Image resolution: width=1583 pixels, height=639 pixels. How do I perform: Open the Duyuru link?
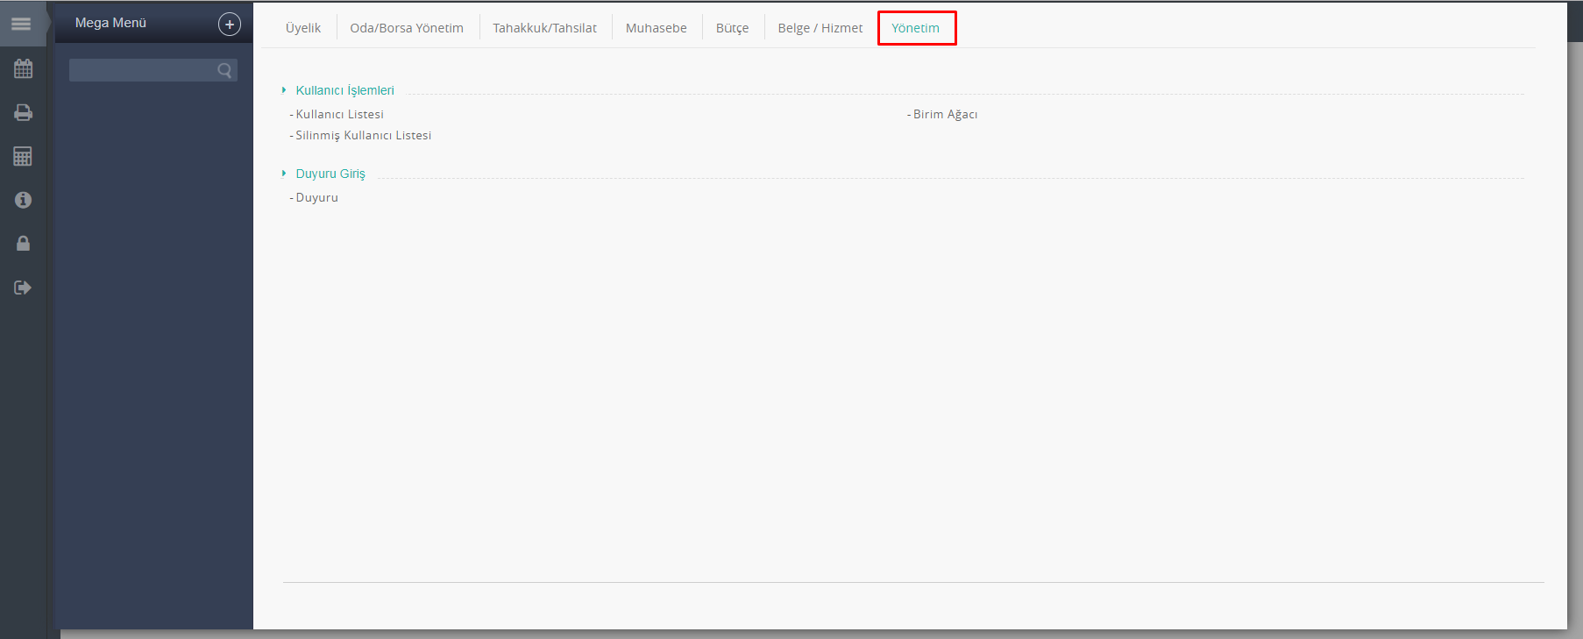pos(316,197)
